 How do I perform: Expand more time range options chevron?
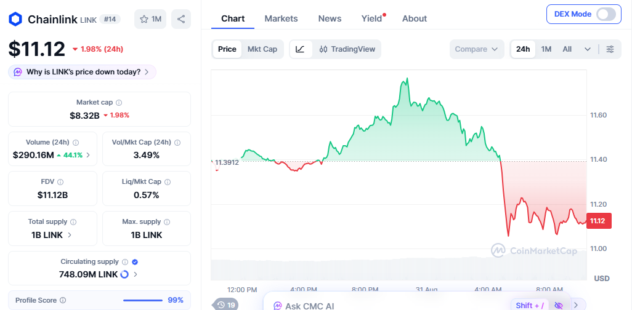click(x=587, y=49)
